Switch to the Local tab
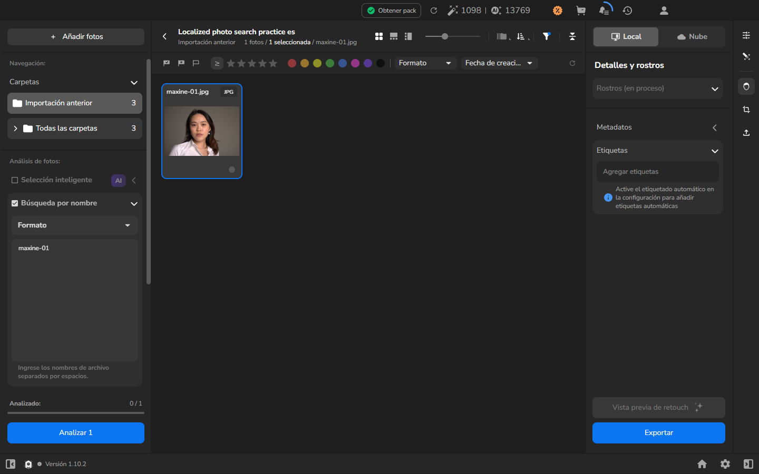The image size is (759, 474). click(626, 37)
